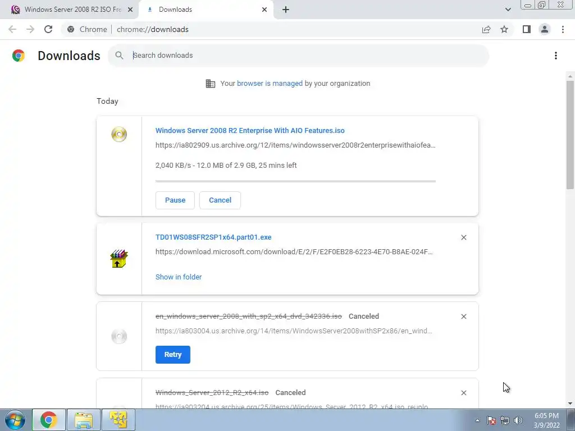Click the volume speaker tray icon
575x431 pixels.
(518, 420)
